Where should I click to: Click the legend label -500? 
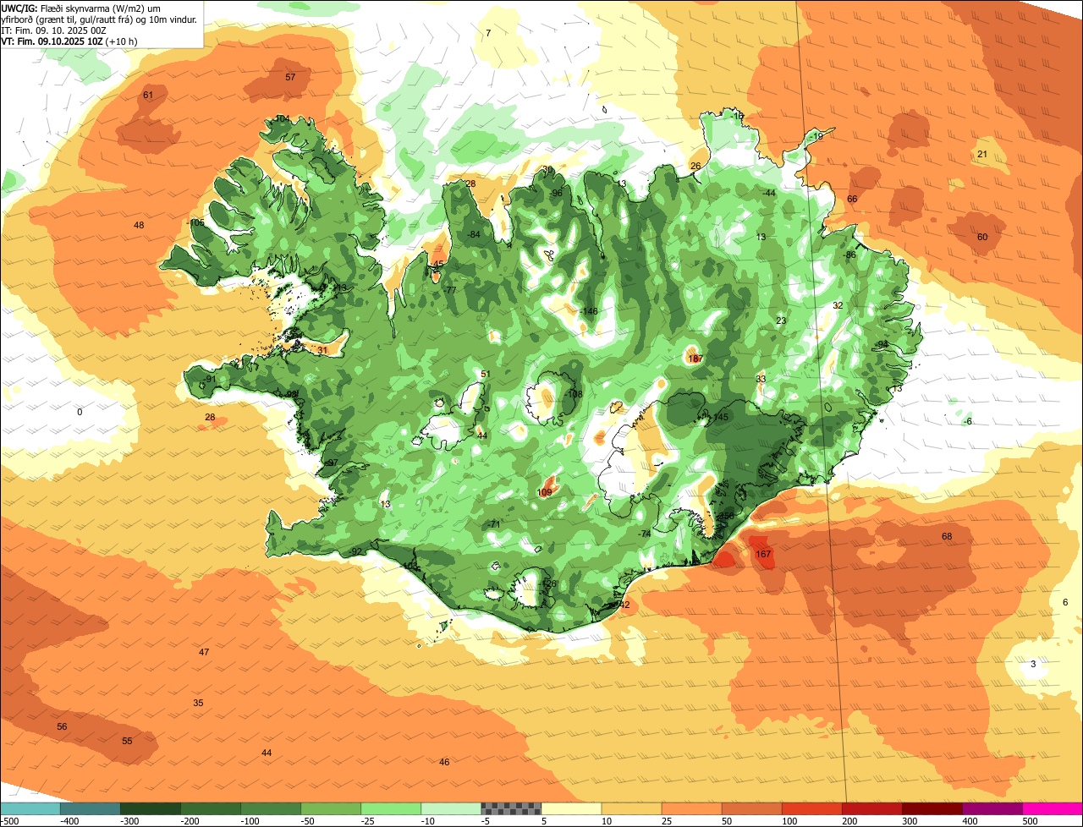click(x=9, y=821)
